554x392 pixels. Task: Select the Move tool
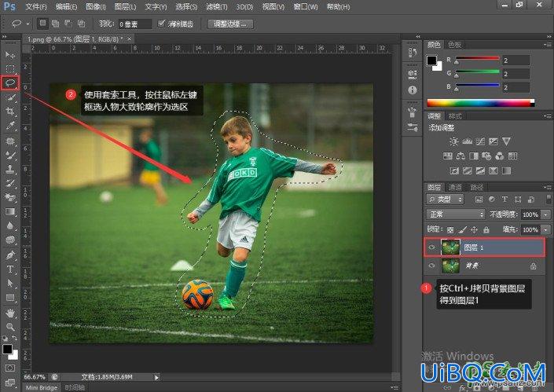(x=10, y=54)
